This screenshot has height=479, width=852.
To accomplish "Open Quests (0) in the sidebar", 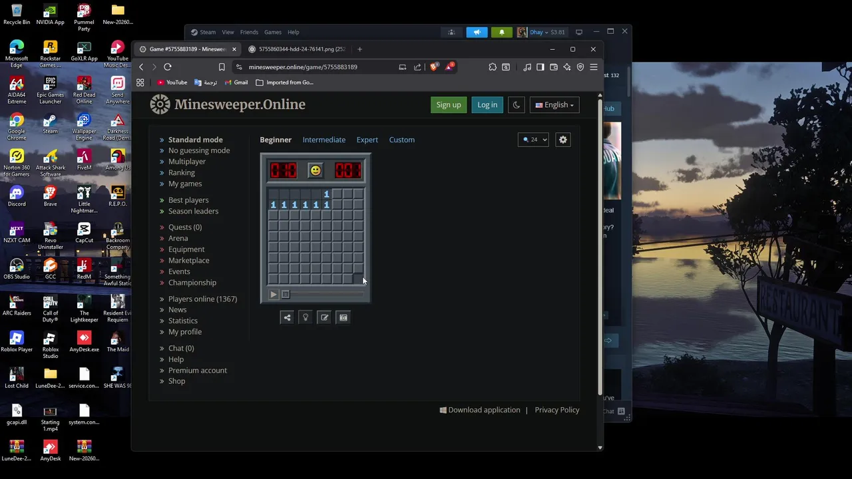I will click(x=185, y=228).
